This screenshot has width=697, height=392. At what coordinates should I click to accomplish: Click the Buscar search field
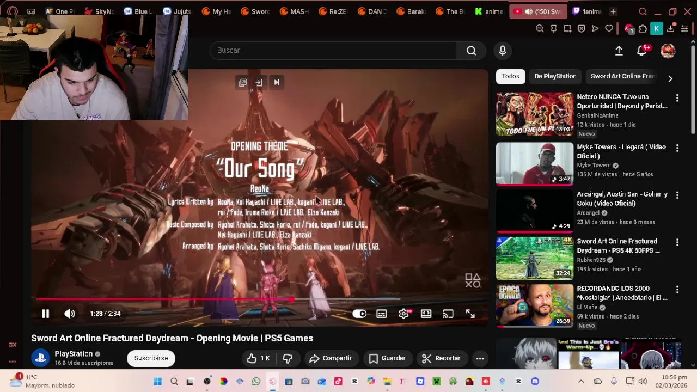point(333,50)
